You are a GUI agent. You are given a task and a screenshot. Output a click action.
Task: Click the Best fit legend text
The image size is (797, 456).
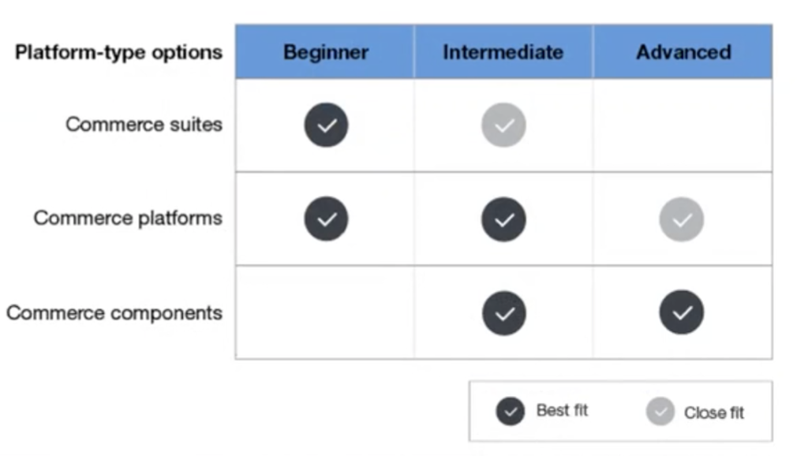point(562,410)
